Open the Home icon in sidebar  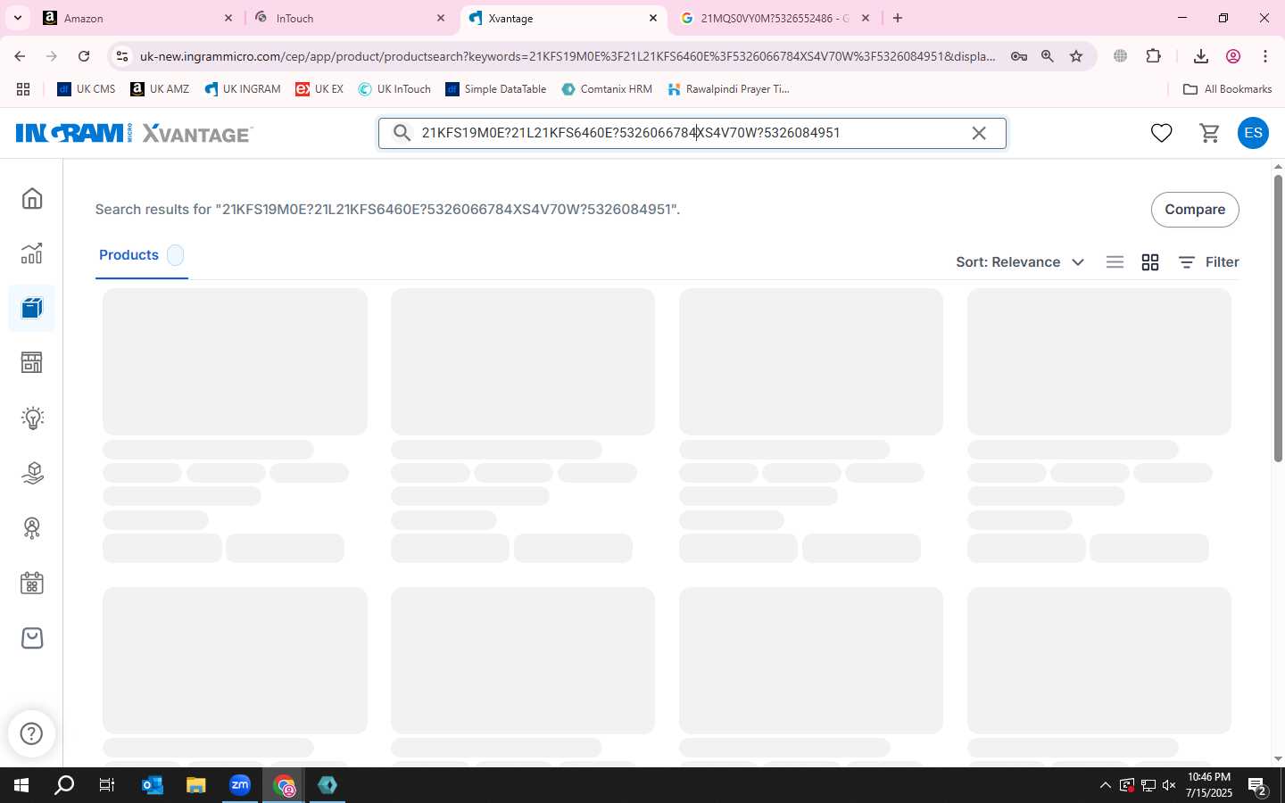32,198
